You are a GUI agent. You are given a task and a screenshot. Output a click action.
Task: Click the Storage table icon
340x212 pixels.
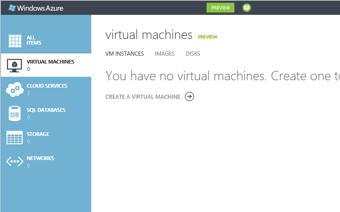[x=14, y=137]
